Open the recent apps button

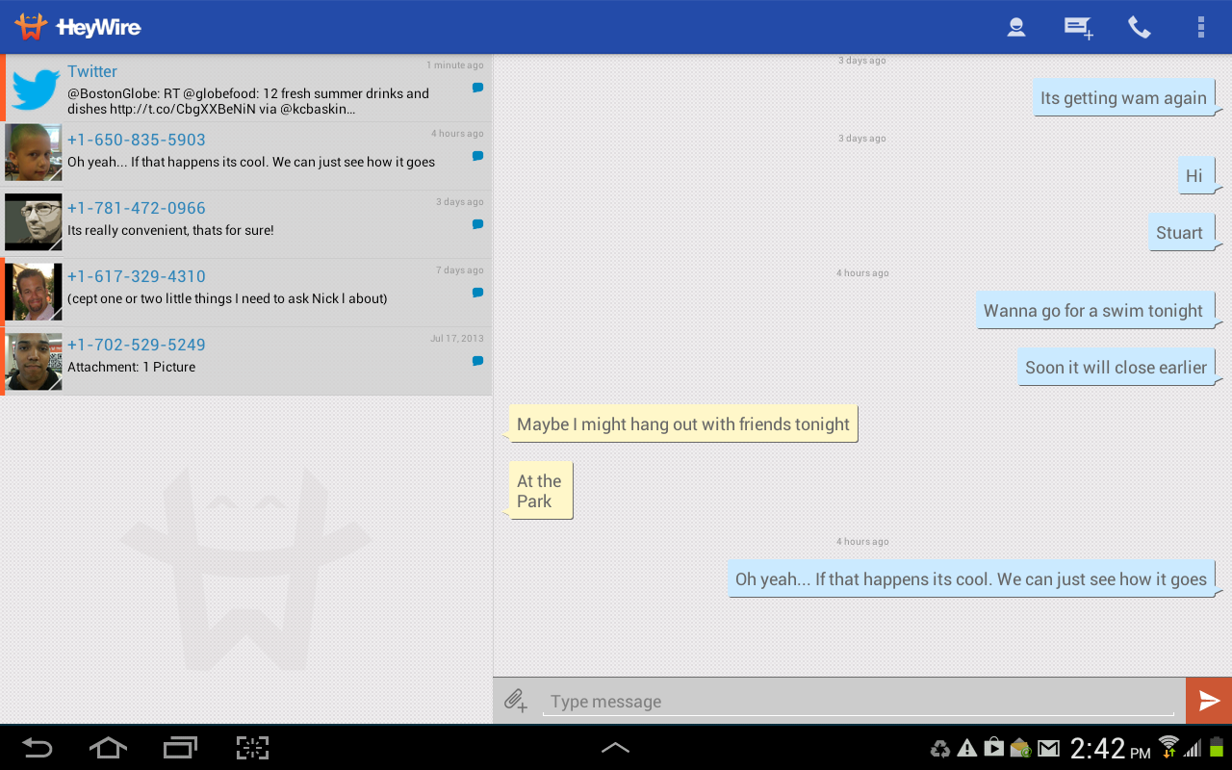pyautogui.click(x=180, y=748)
